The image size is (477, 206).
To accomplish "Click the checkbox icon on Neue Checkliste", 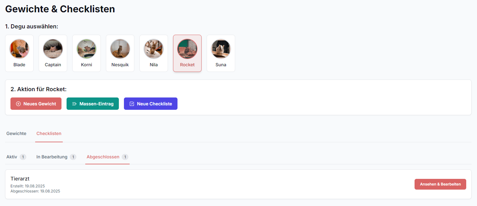I will coord(132,104).
